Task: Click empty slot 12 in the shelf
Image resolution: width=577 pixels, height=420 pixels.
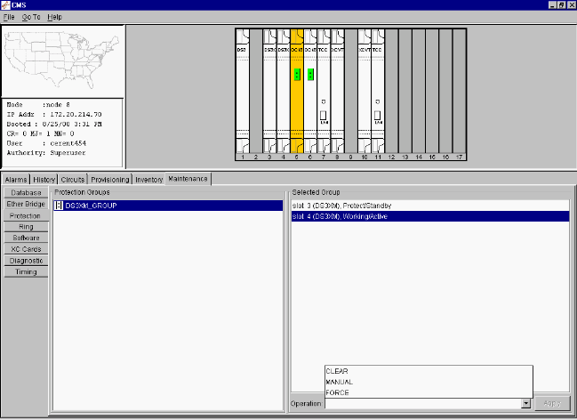Action: tap(391, 91)
